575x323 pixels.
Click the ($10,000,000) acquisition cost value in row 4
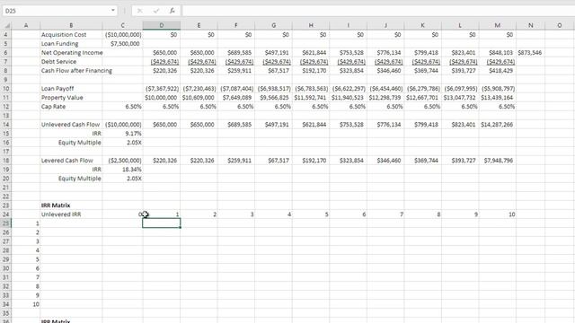tap(123, 34)
